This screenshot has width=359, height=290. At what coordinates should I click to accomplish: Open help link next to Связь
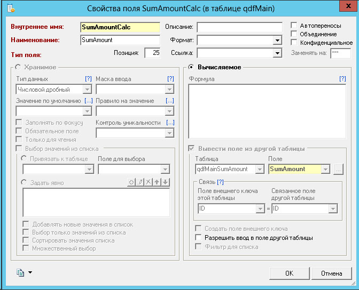220,182
